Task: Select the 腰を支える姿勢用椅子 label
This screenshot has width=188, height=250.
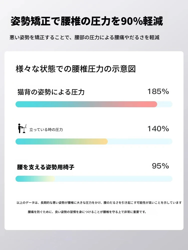Action: tap(46, 167)
